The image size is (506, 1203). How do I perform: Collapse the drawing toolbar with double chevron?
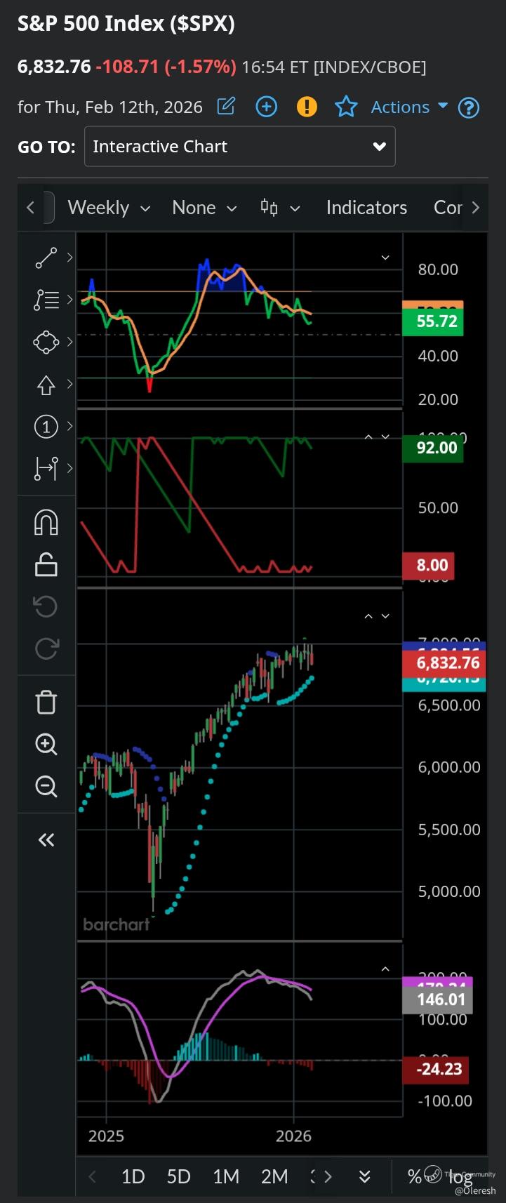click(46, 839)
